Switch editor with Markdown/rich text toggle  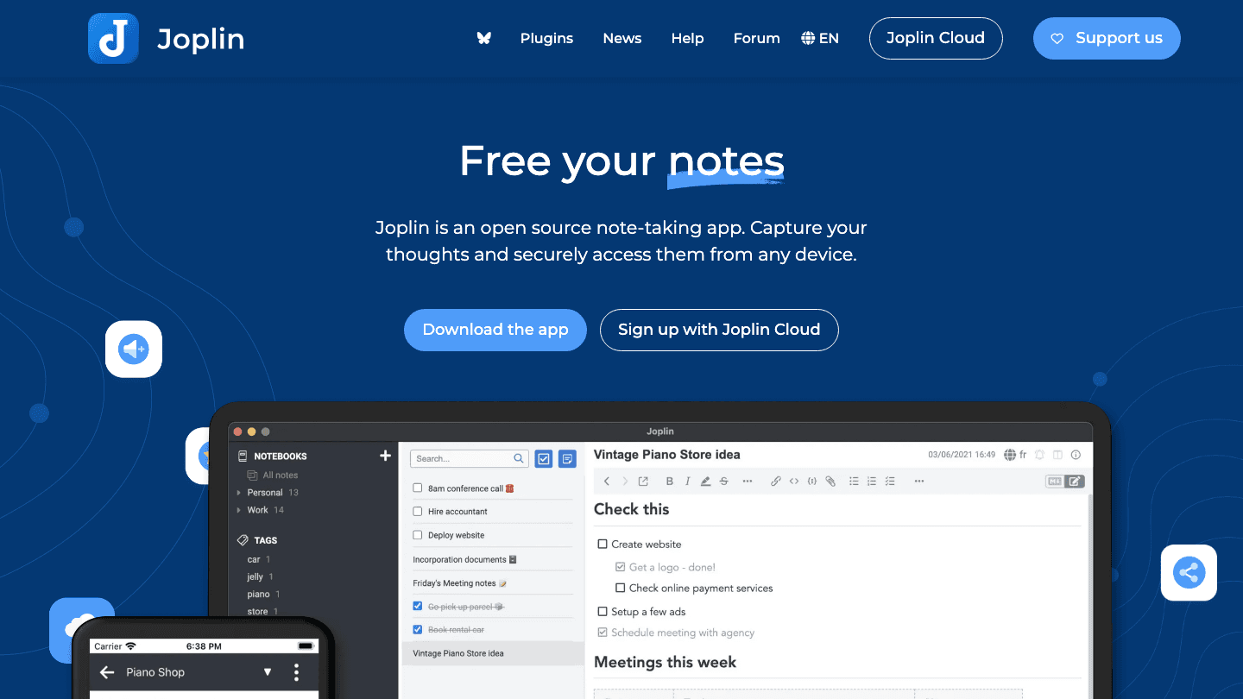[1064, 482]
